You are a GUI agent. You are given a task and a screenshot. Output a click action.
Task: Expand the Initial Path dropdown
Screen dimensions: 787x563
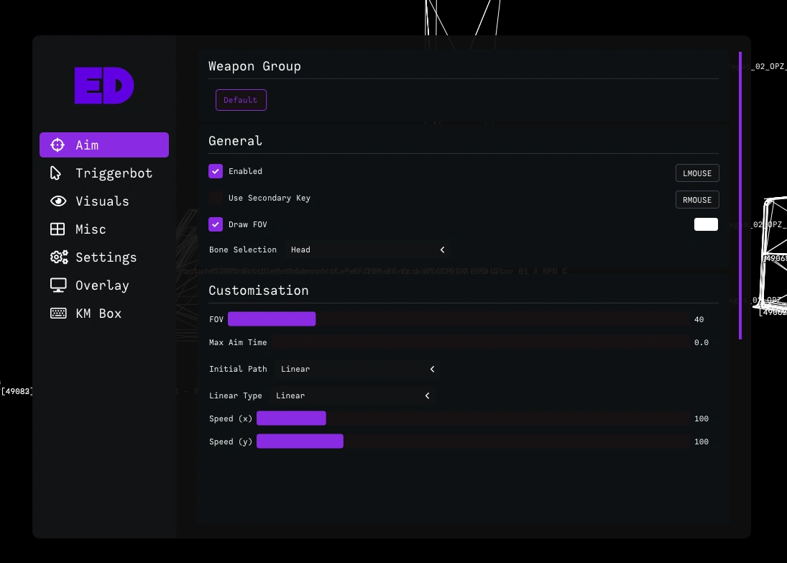pyautogui.click(x=357, y=369)
